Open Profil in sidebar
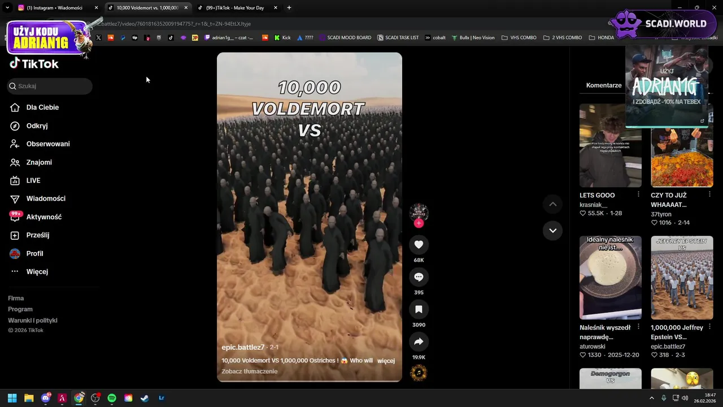Viewport: 723px width, 407px height. 34,253
